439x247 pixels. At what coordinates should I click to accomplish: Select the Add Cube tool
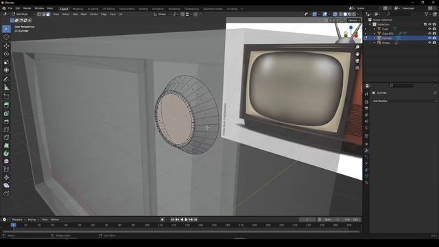click(6, 96)
